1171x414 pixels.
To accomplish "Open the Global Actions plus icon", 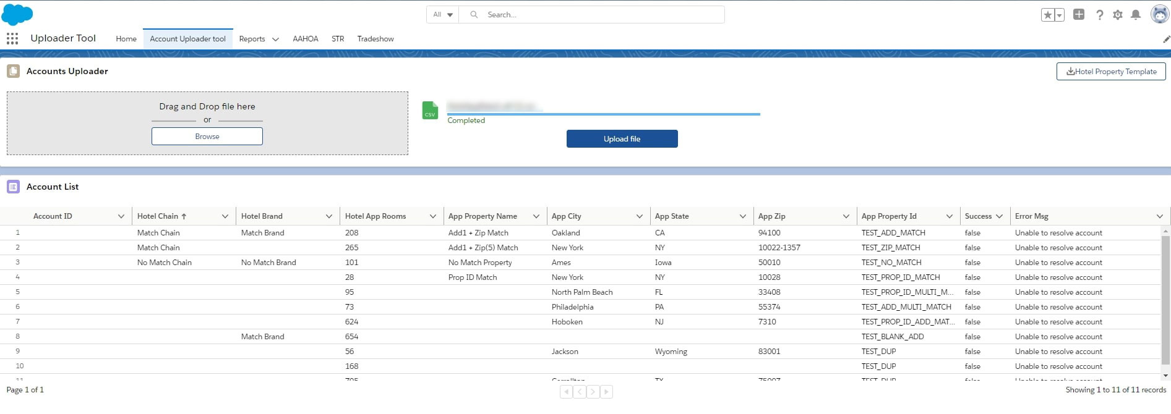I will 1079,14.
